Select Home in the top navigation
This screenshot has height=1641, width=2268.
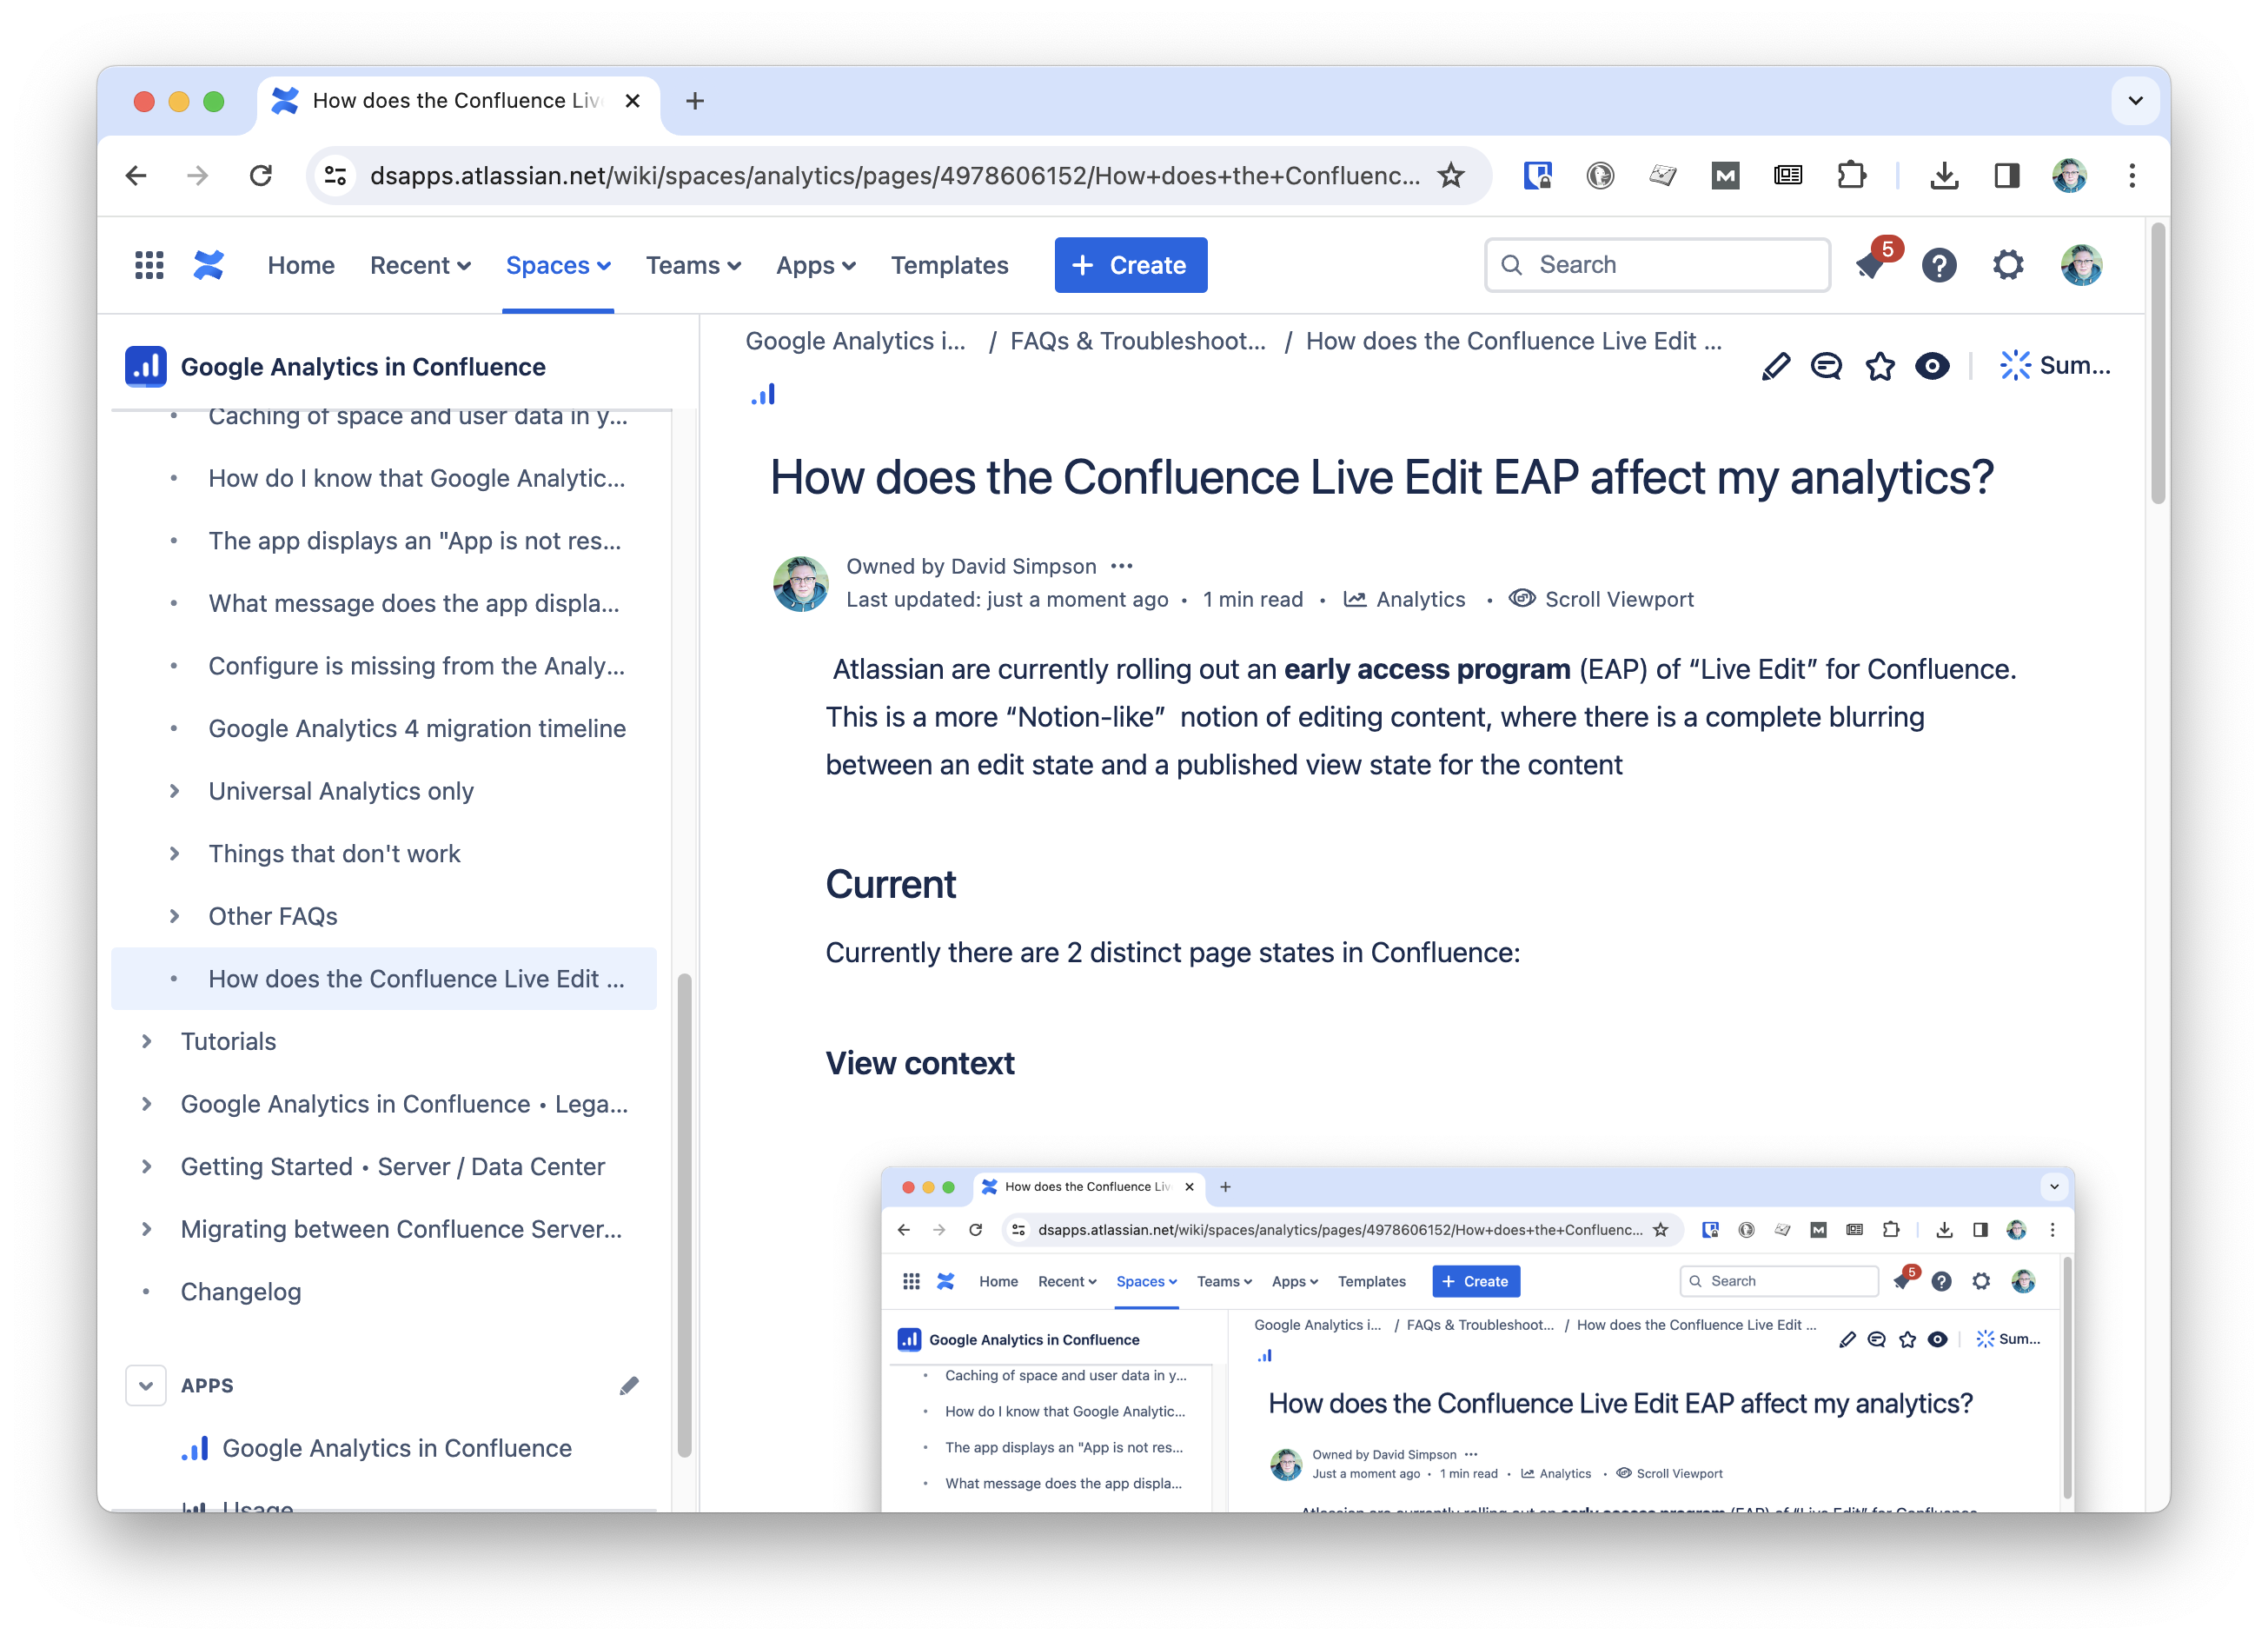point(300,265)
